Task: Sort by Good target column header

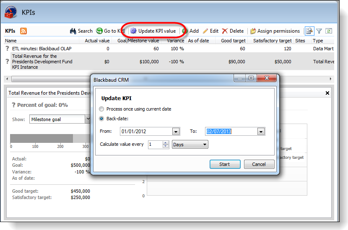Action: coord(231,41)
